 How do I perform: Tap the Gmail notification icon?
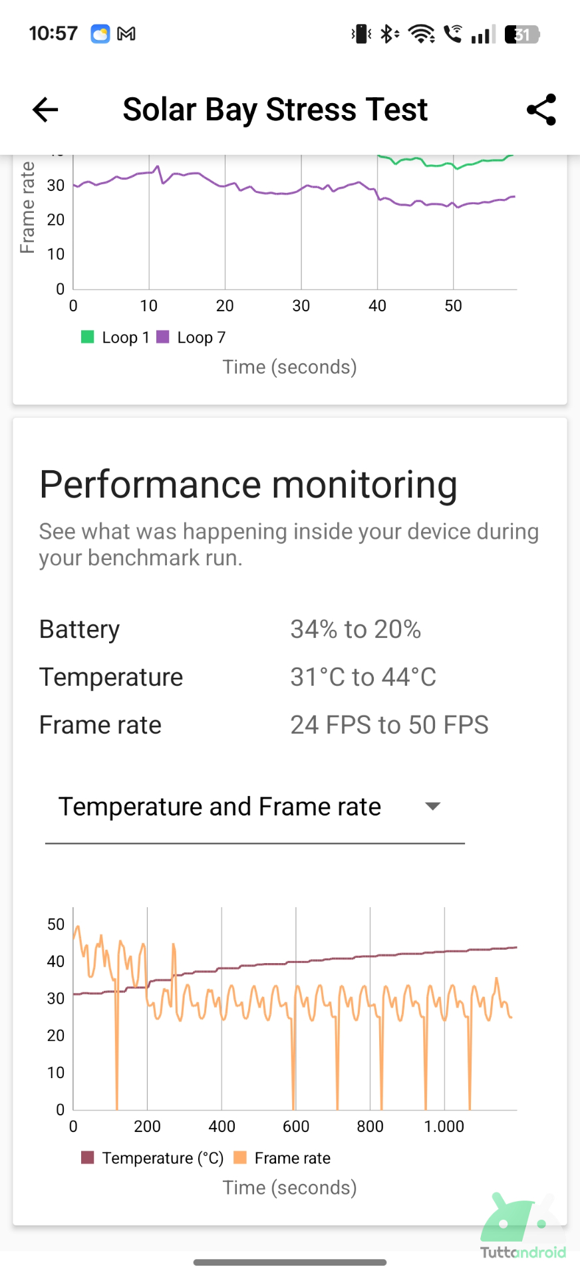[x=126, y=34]
